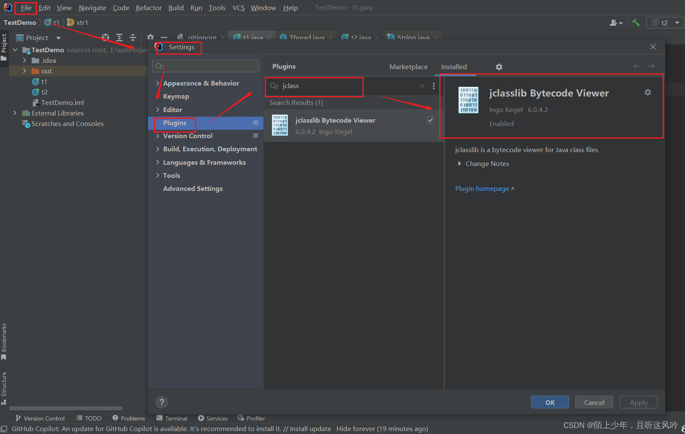
Task: Open the user account icon dropdown
Action: [x=616, y=23]
